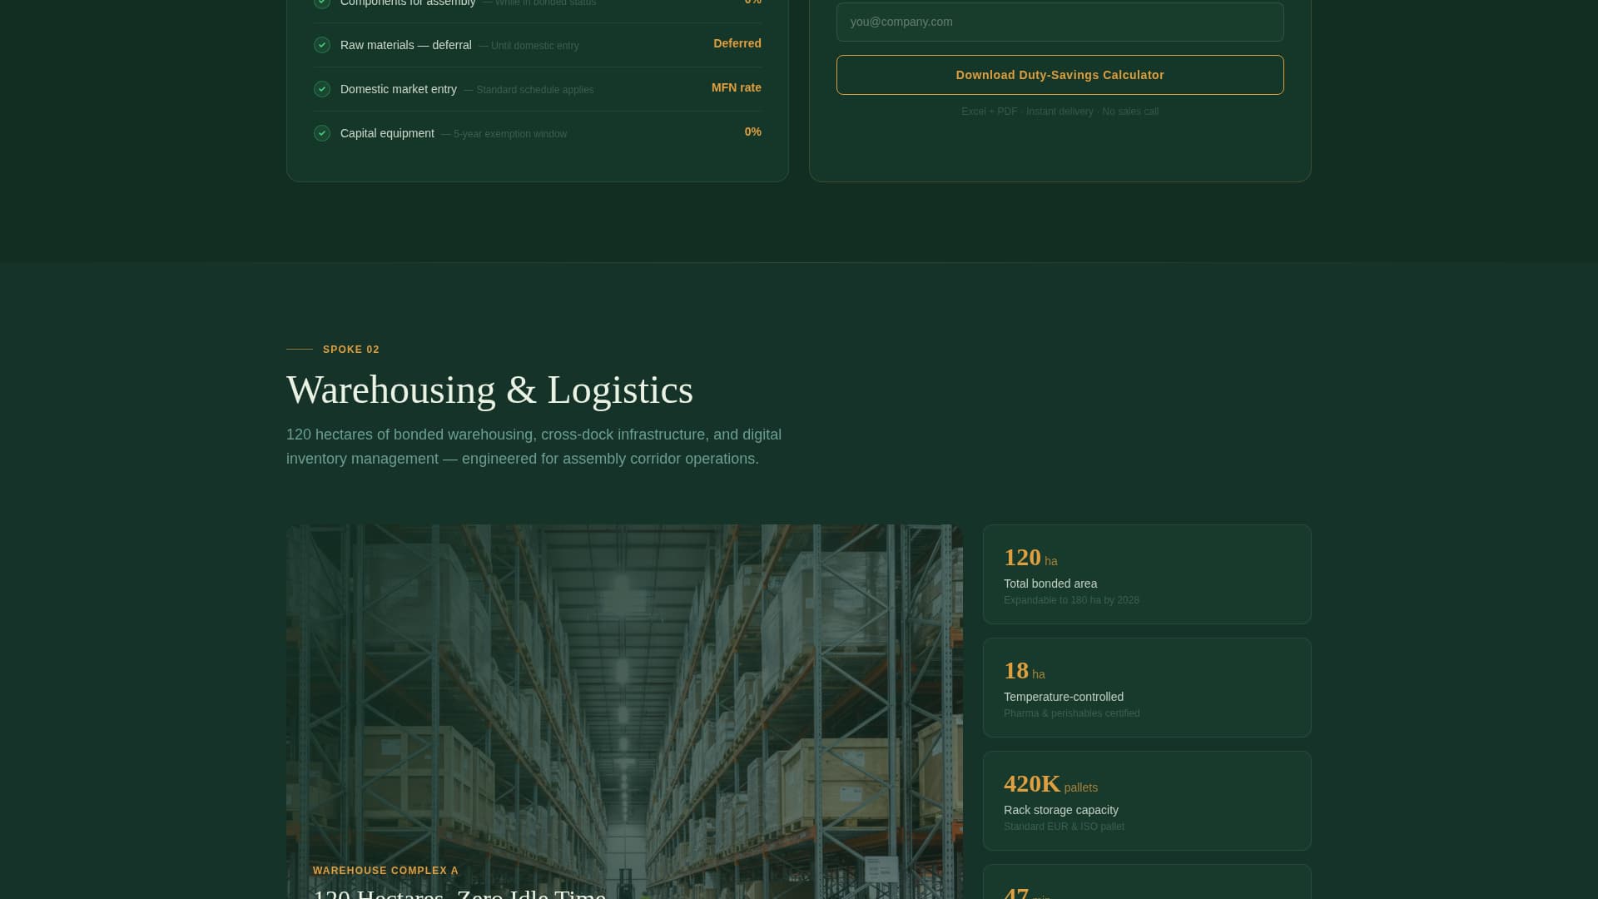Viewport: 1598px width, 899px height.
Task: Click the checkmark icon beside Capital equipment
Action: (322, 133)
